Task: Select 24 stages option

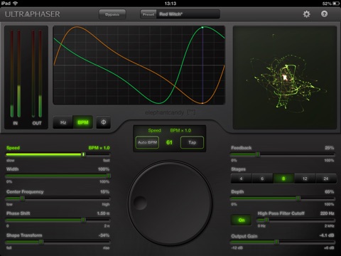Action: pos(326,178)
